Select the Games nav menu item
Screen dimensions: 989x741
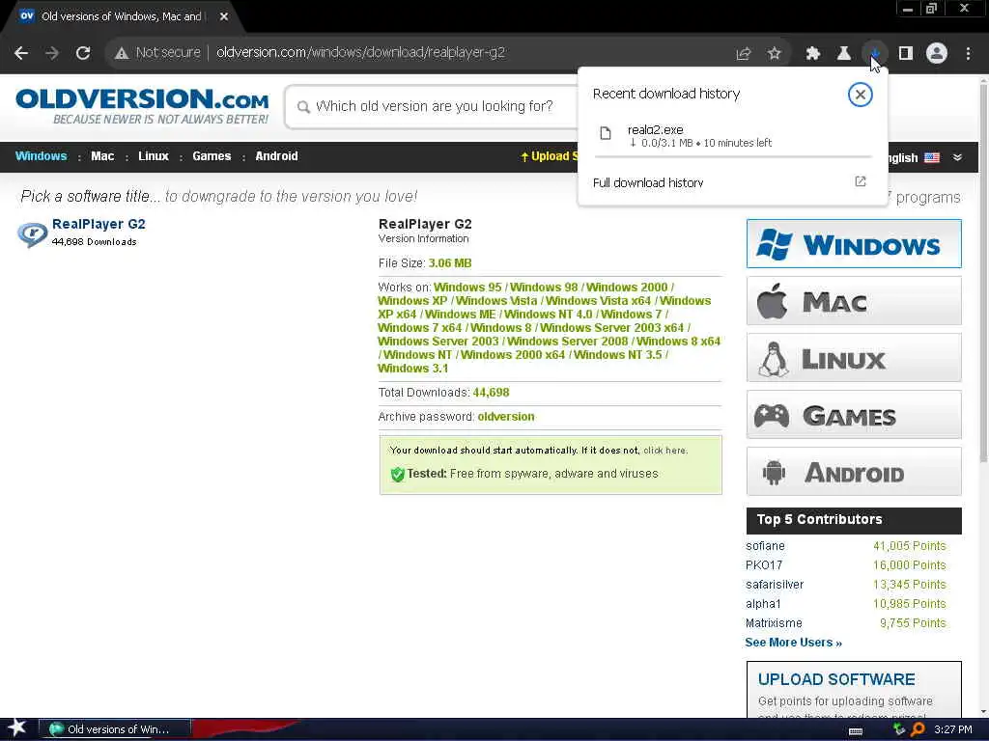(212, 156)
